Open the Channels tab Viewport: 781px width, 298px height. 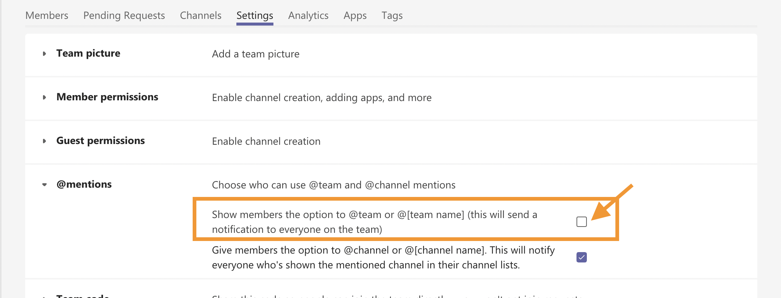pos(200,16)
